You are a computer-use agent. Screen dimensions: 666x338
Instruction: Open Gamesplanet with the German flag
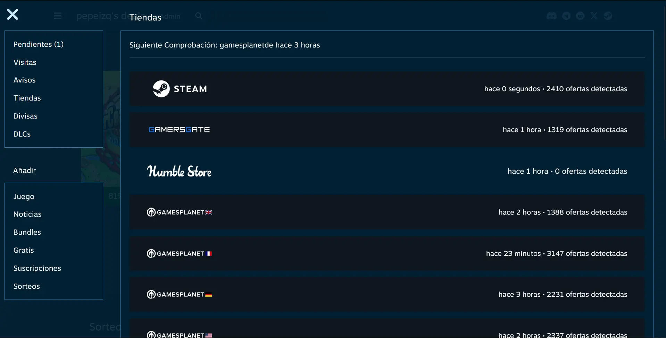tap(179, 294)
